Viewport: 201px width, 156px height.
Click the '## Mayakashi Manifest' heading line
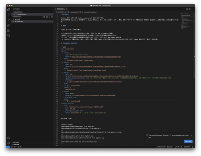point(69,43)
